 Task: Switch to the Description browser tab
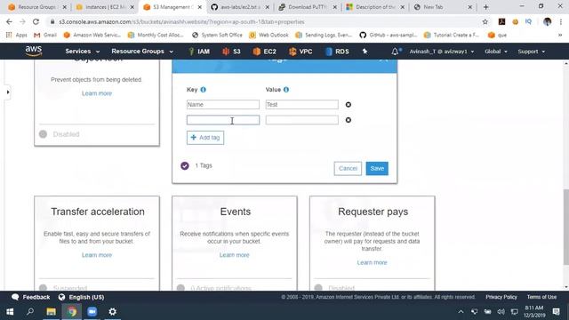375,7
